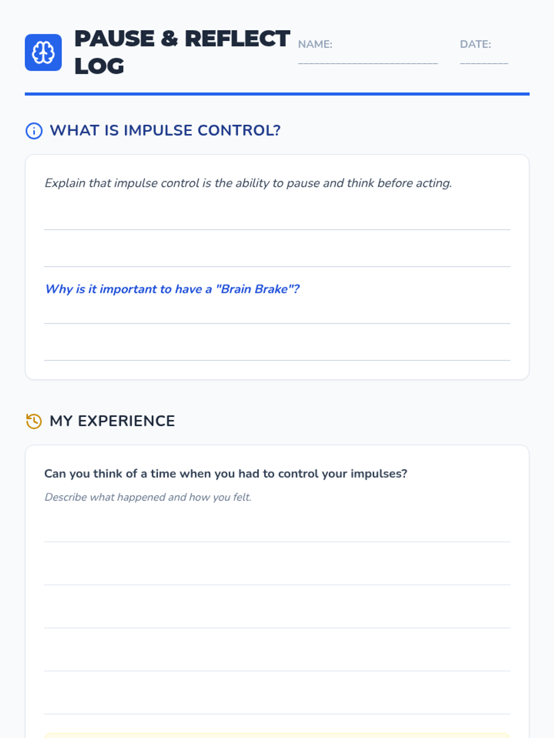Click third writing line in My Experience card
Viewport: 554px width, 738px height.
click(x=277, y=618)
